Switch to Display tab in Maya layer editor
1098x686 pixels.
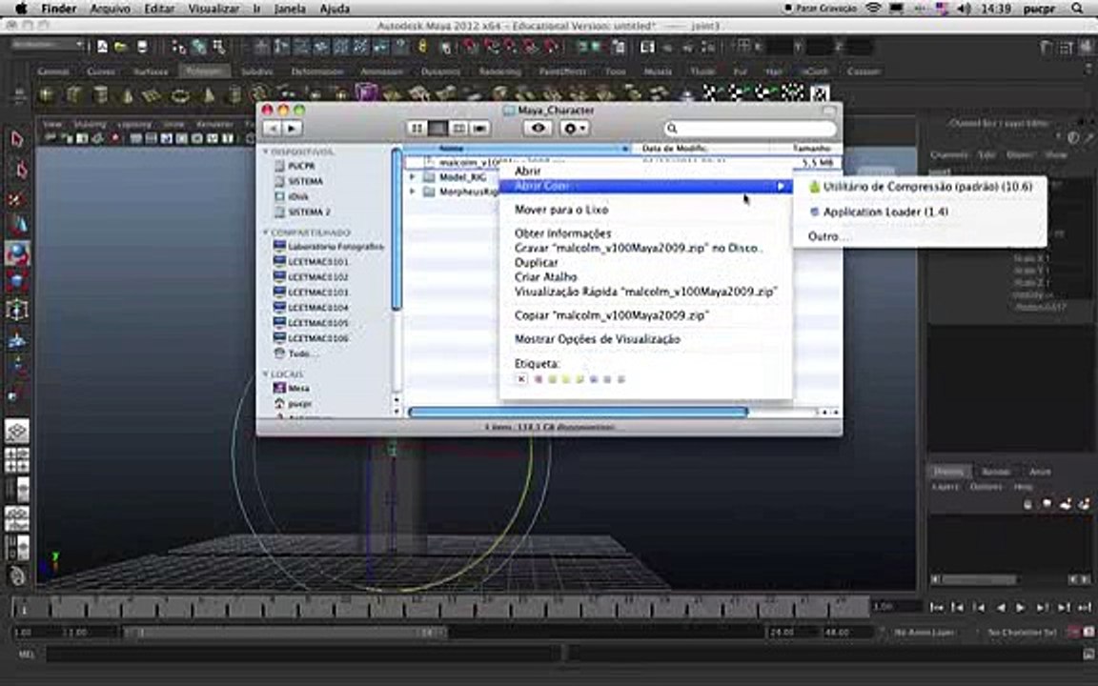948,471
